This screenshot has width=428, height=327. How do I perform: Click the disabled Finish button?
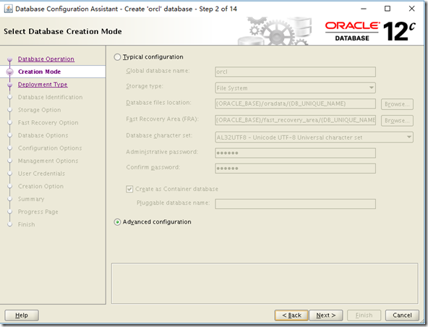[364, 315]
